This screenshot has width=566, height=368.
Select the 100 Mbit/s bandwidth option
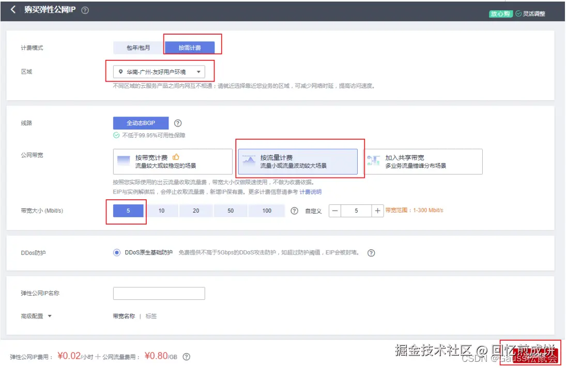(x=266, y=210)
